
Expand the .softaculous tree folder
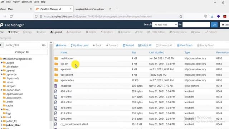[x=1, y=90]
